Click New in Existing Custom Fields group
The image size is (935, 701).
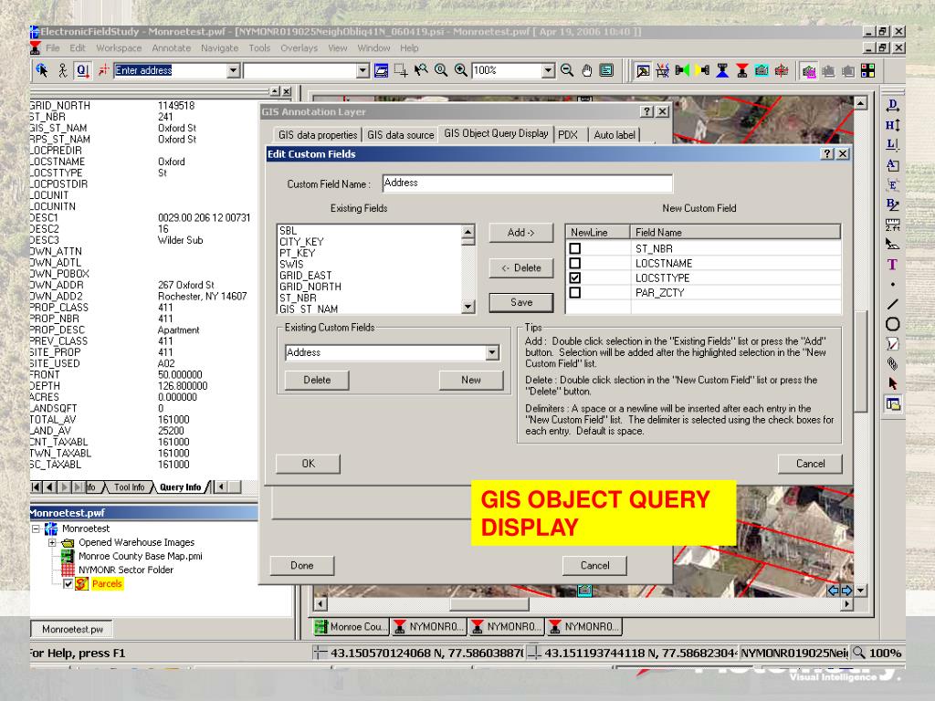pos(471,380)
